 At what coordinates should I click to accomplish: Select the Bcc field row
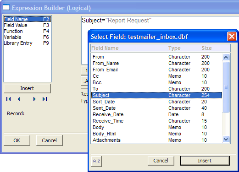157,82
